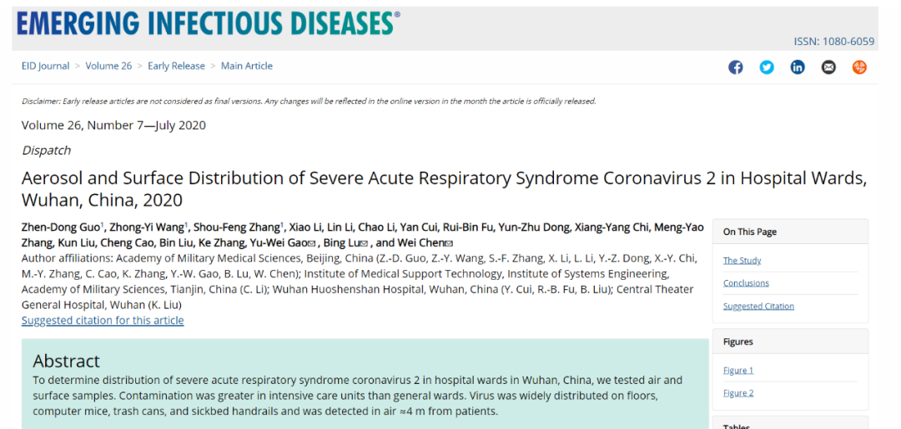
Task: View Figure 2 link
Action: [x=738, y=393]
